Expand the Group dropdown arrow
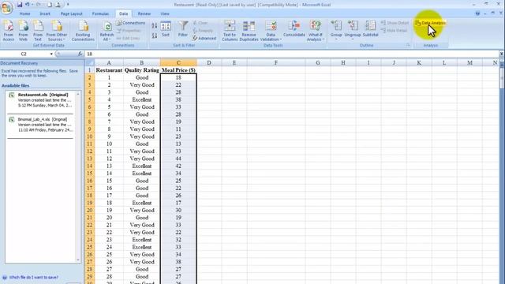This screenshot has height=284, width=505. 336,39
